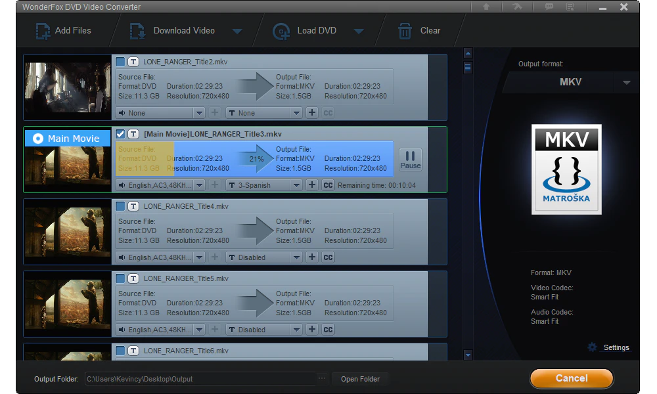657x394 pixels.
Task: Open audio track dropdown for Title2
Action: tap(200, 113)
